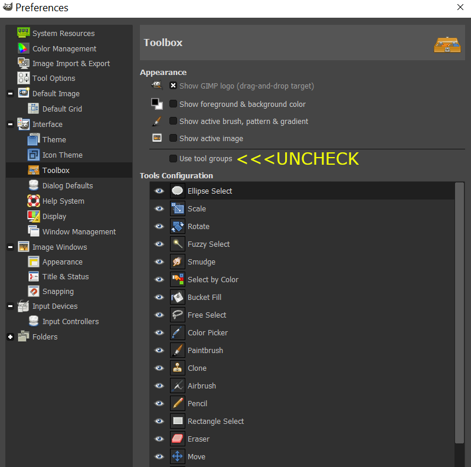Expand the Folders tree section
This screenshot has width=471, height=467.
click(10, 337)
